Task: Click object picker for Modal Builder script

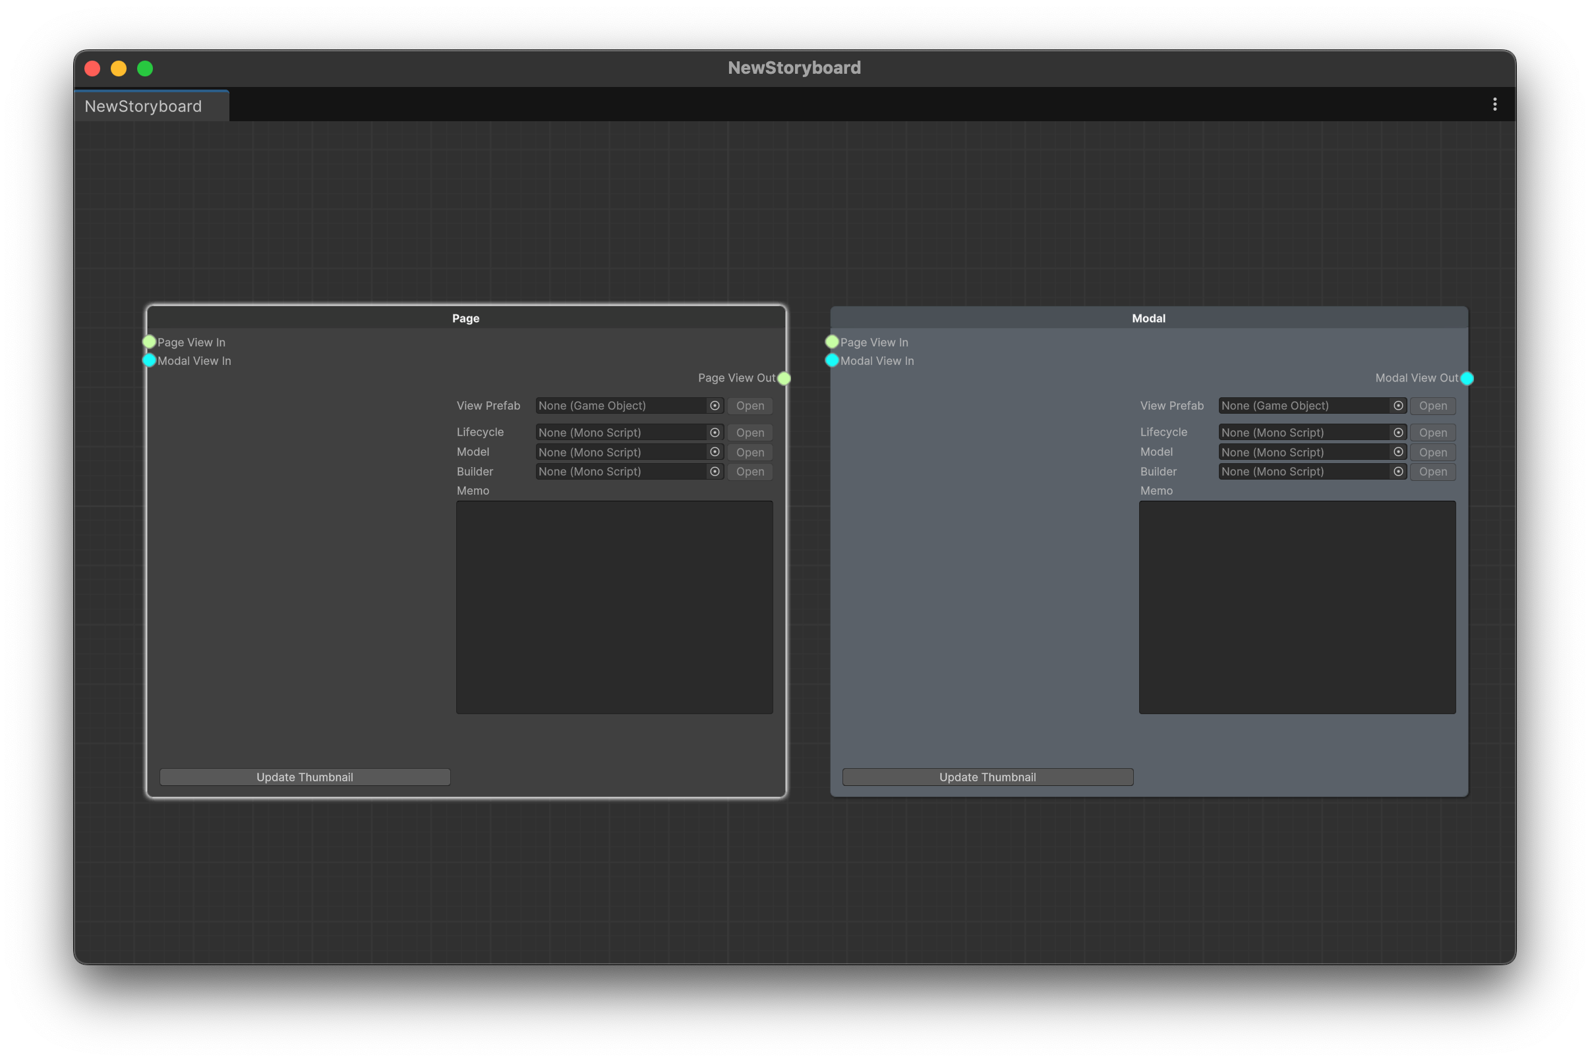Action: coord(1398,472)
